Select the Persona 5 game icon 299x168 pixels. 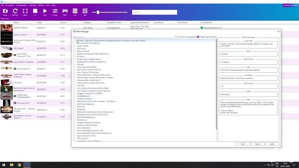click(x=7, y=83)
